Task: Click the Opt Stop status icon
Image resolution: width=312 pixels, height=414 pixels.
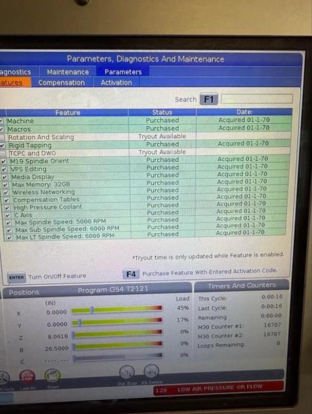Action: (127, 372)
